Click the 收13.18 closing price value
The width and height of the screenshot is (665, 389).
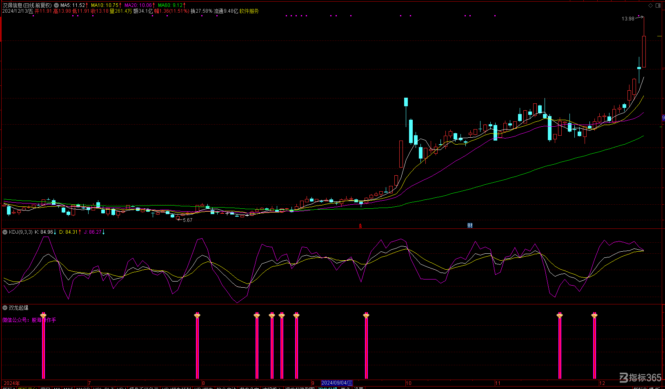coord(100,11)
